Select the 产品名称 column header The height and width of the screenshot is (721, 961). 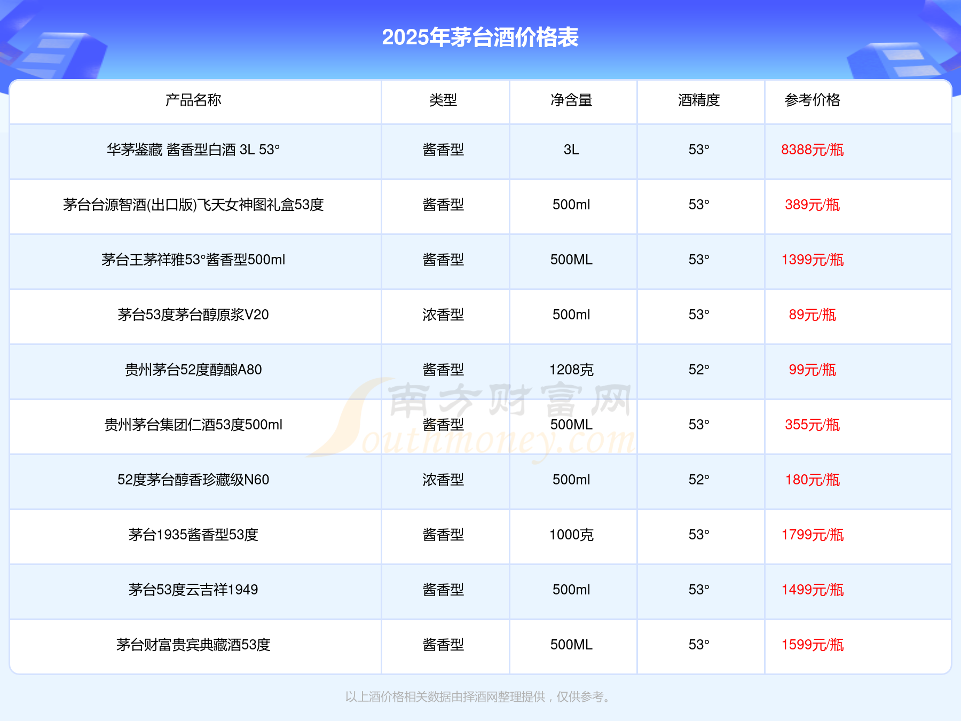[x=193, y=100]
